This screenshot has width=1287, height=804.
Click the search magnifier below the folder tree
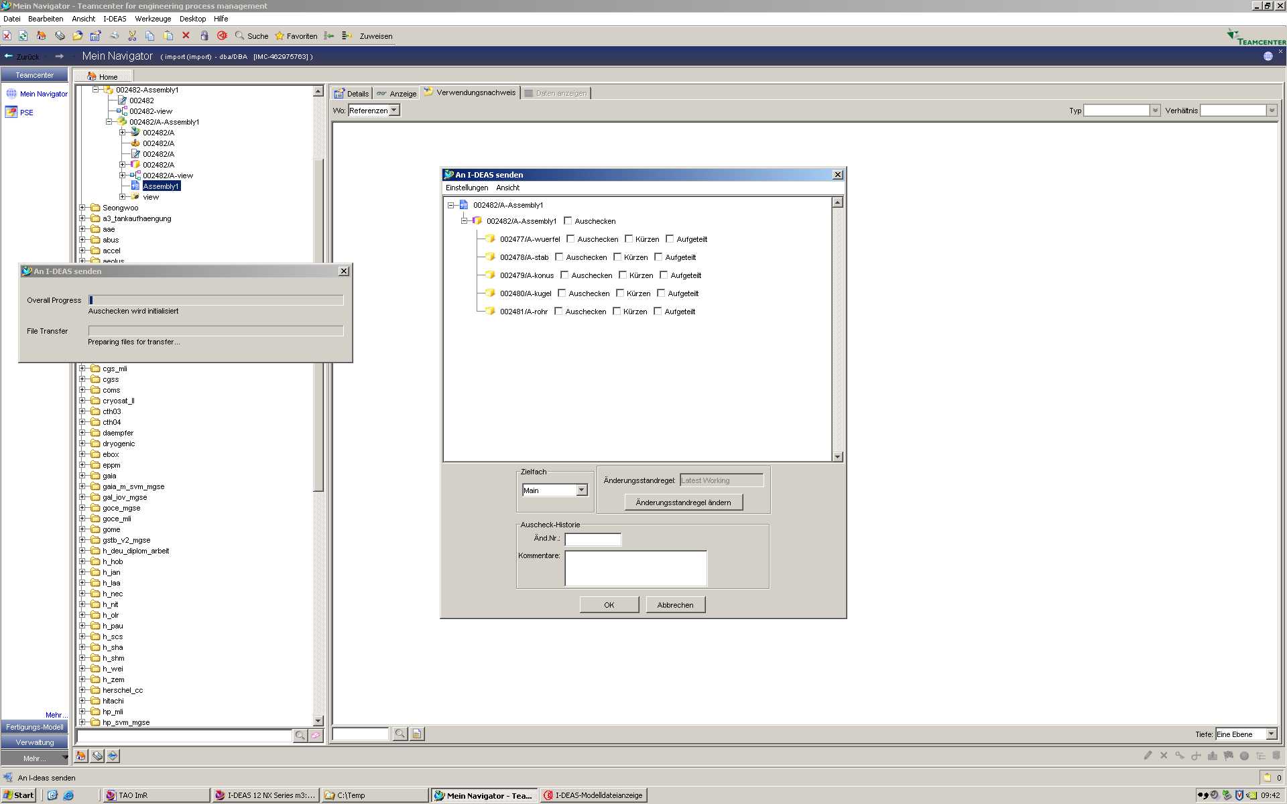pos(300,736)
